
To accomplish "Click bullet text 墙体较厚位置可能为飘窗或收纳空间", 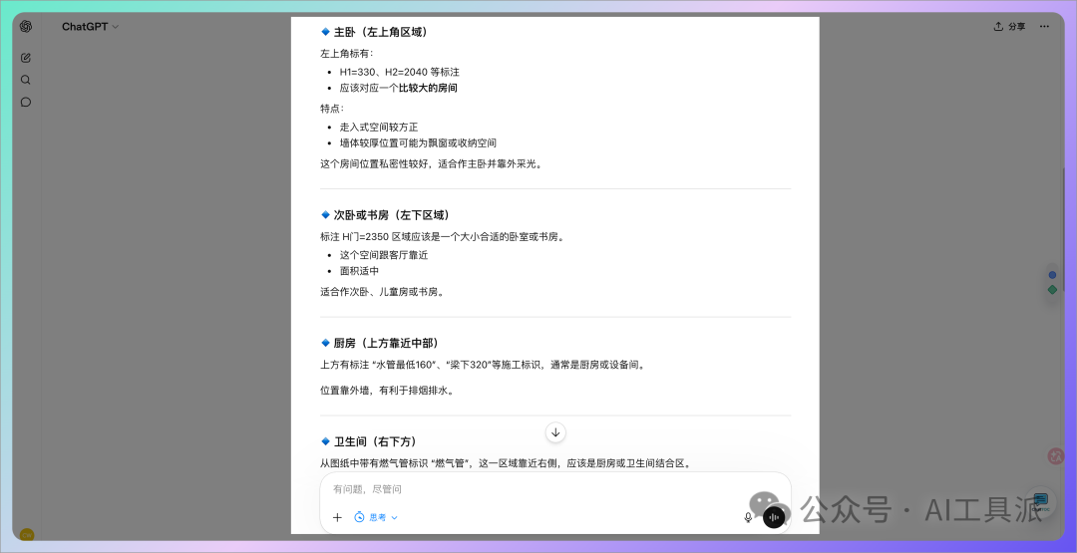I will coord(418,143).
